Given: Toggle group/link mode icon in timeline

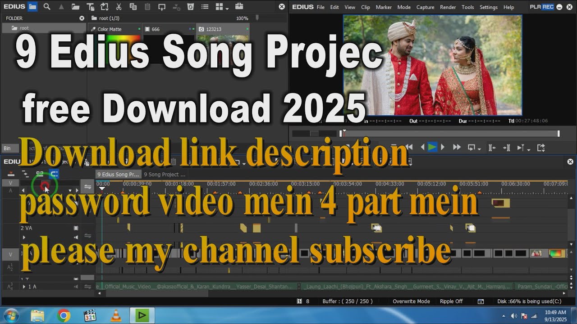Looking at the screenshot, I should (40, 173).
